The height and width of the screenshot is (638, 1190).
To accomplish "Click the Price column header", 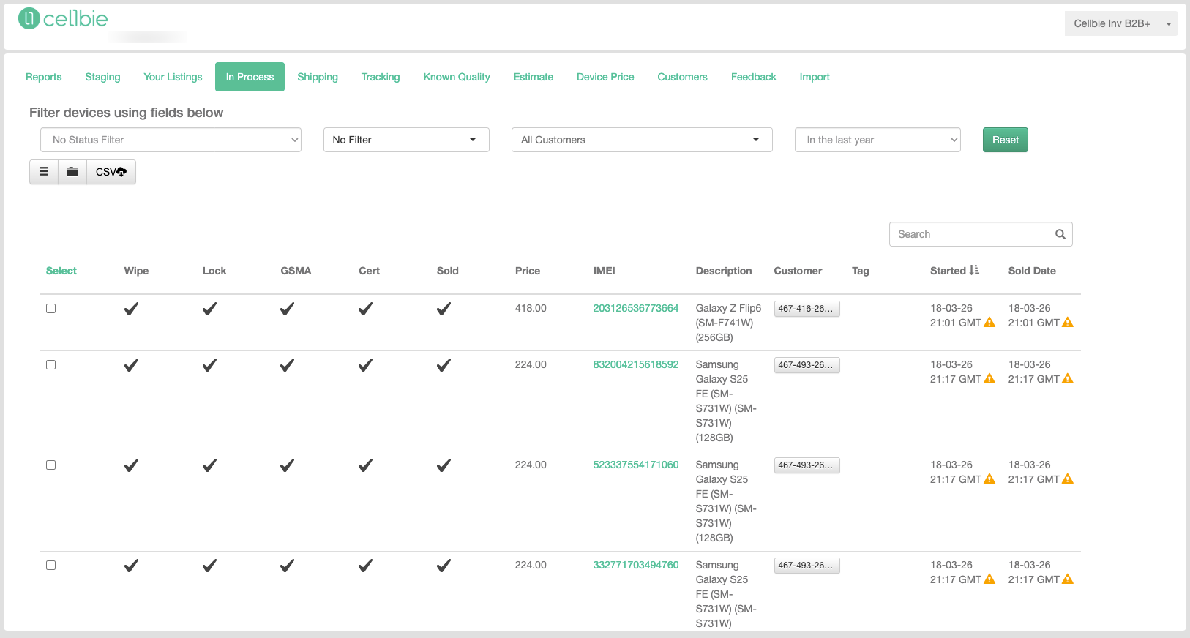I will tap(528, 271).
